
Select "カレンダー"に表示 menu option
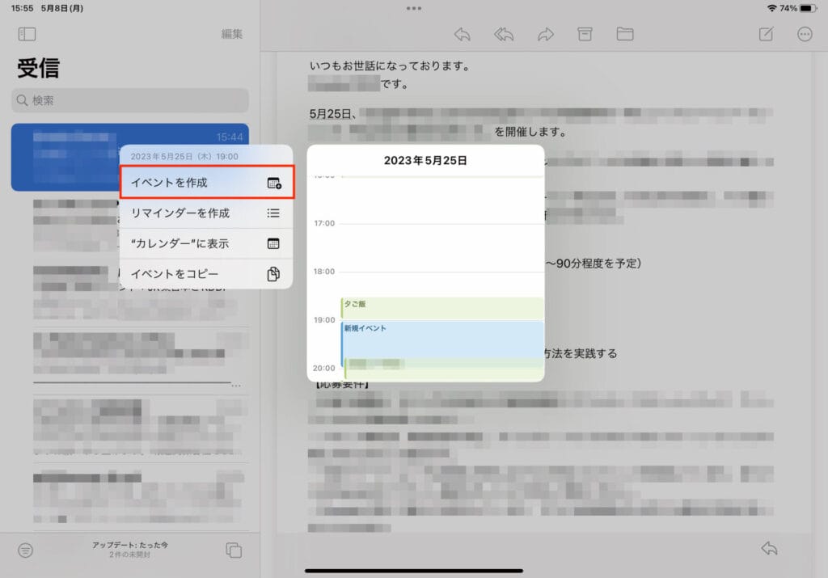(x=206, y=243)
